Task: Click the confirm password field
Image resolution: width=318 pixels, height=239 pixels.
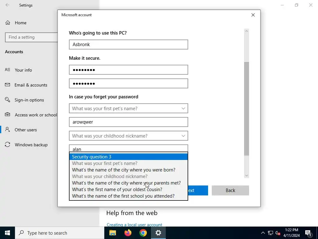Action: pos(128,83)
